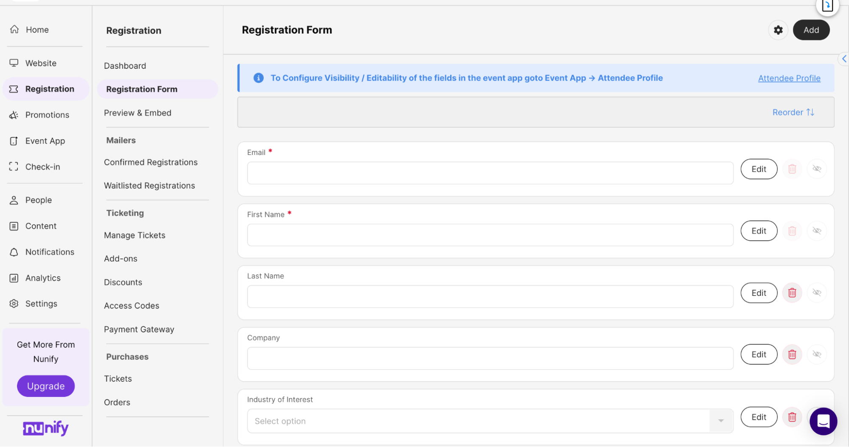Click the Promotions megaphone icon
Screen dimensions: 849x447
pyautogui.click(x=14, y=115)
